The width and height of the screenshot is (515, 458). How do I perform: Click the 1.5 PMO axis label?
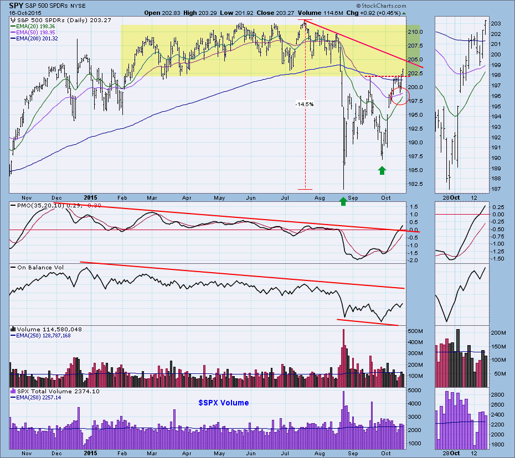pos(414,207)
